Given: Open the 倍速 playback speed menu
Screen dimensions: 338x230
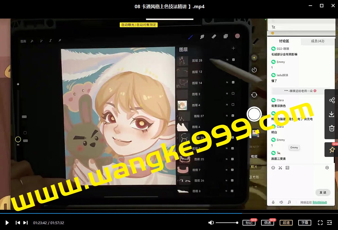Looking at the screenshot, I should click(267, 222).
